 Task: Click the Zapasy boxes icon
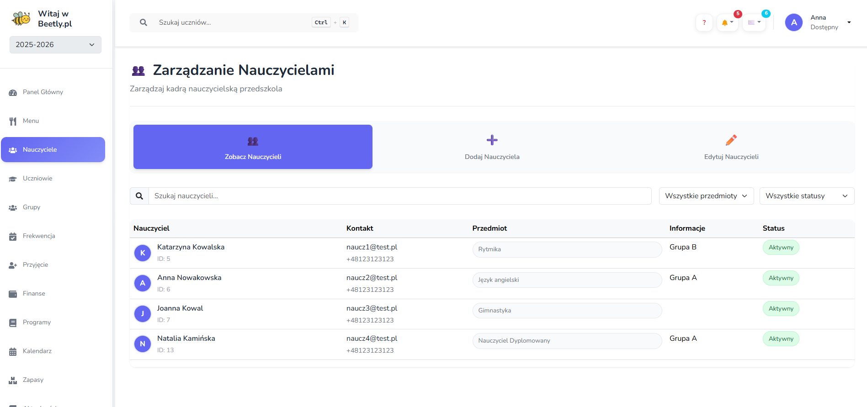tap(13, 380)
